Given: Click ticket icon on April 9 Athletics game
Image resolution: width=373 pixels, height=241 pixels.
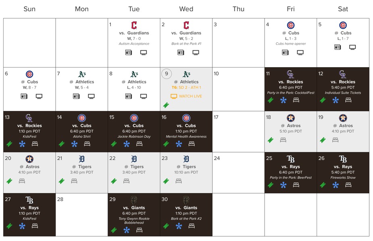Looking at the screenshot, I should tap(166, 105).
